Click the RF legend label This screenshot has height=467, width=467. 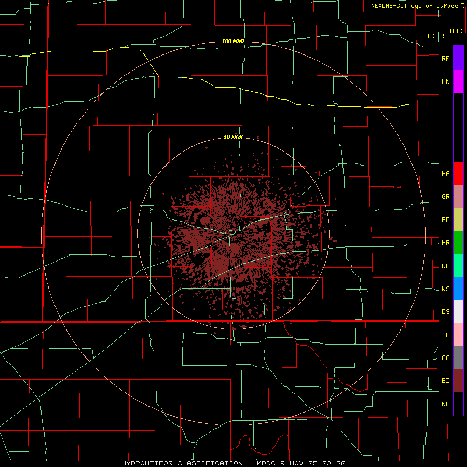coord(445,58)
